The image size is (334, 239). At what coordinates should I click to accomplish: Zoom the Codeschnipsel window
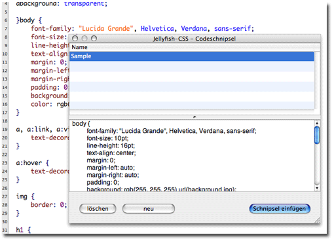[94, 39]
